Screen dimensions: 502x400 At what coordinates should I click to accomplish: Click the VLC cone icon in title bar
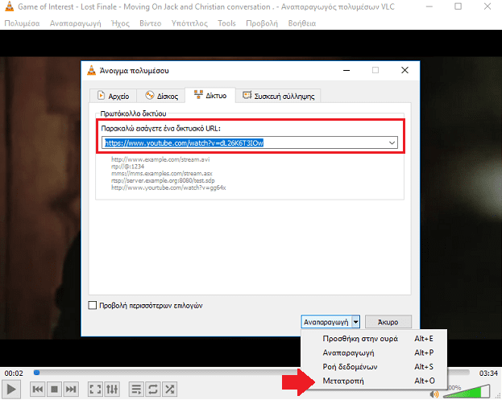coord(10,6)
